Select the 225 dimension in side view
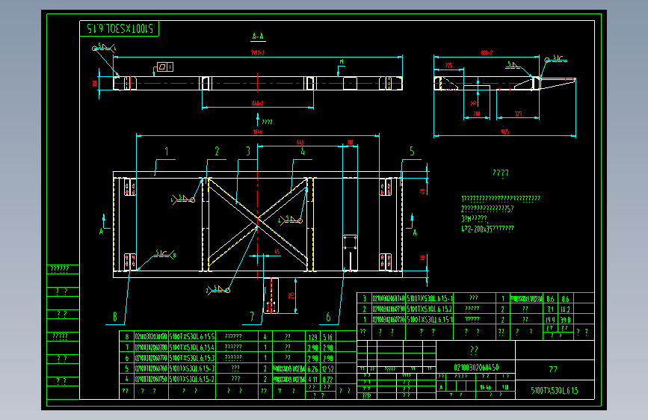 (x=448, y=65)
